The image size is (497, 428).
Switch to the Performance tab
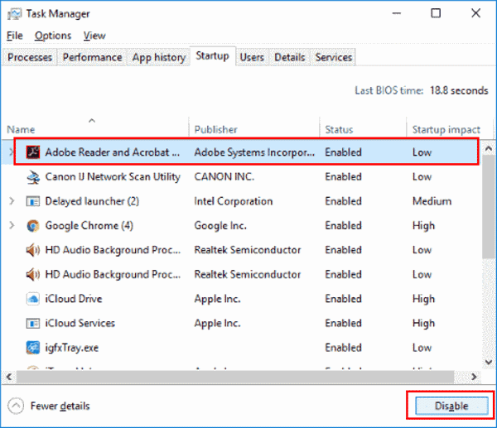(92, 57)
